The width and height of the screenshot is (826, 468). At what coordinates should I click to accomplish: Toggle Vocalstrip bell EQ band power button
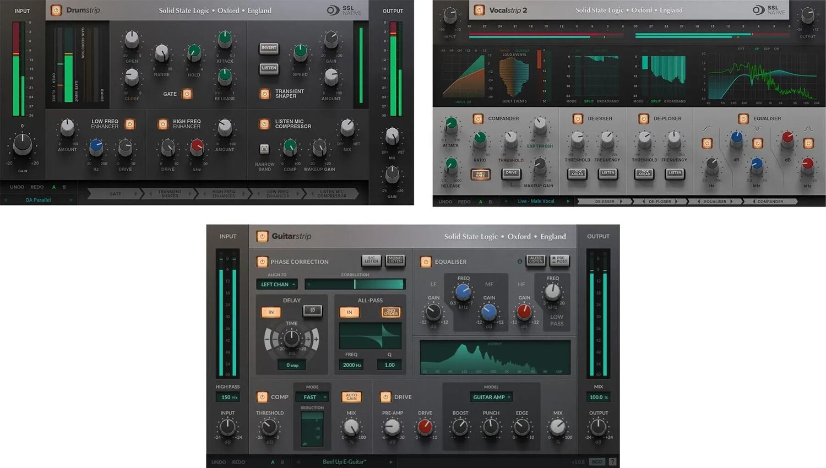coord(808,144)
